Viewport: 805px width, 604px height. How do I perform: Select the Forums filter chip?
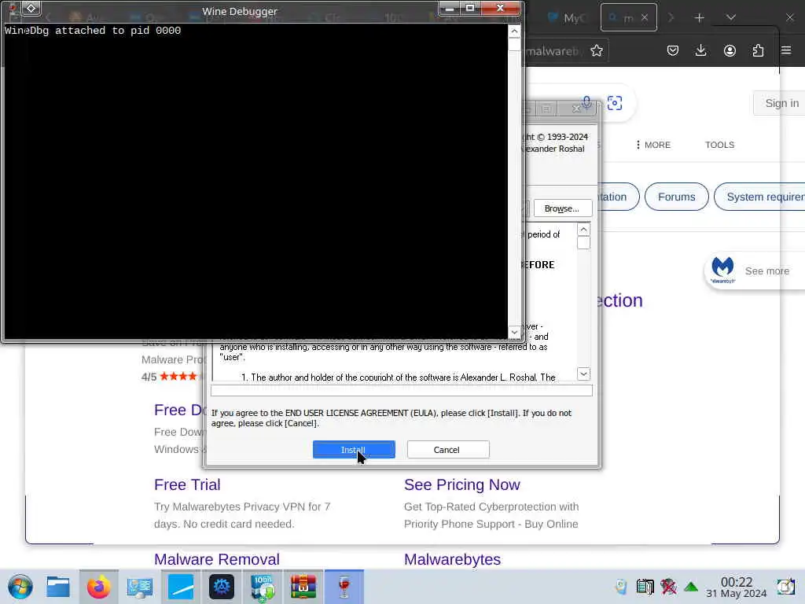[677, 197]
